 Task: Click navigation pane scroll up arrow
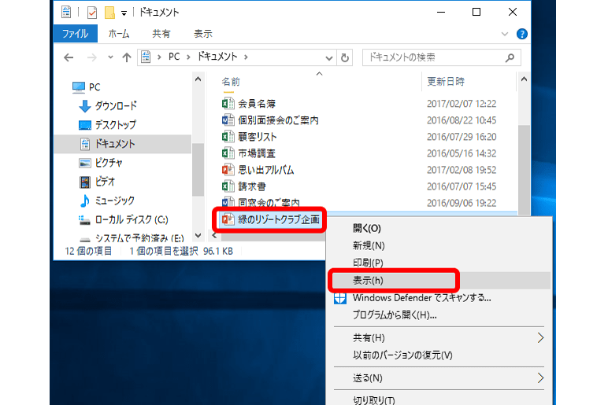[198, 79]
